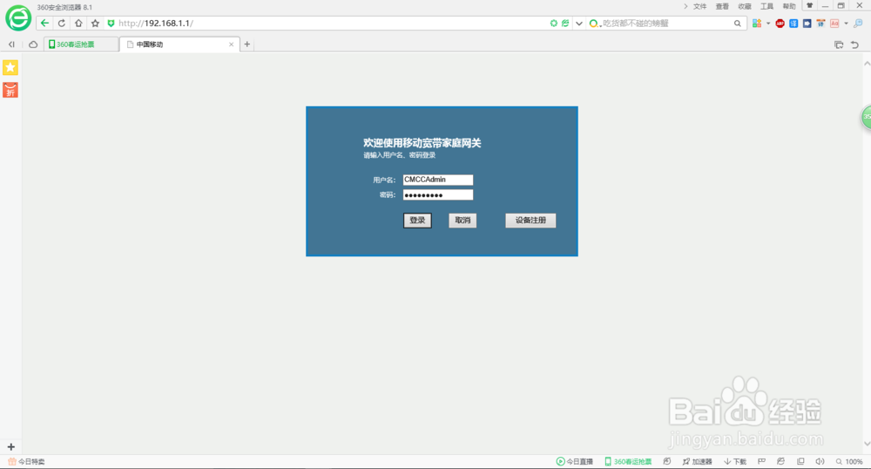Viewport: 871px width, 469px height.
Task: Click the status bar browser-e style icon
Action: click(x=781, y=461)
